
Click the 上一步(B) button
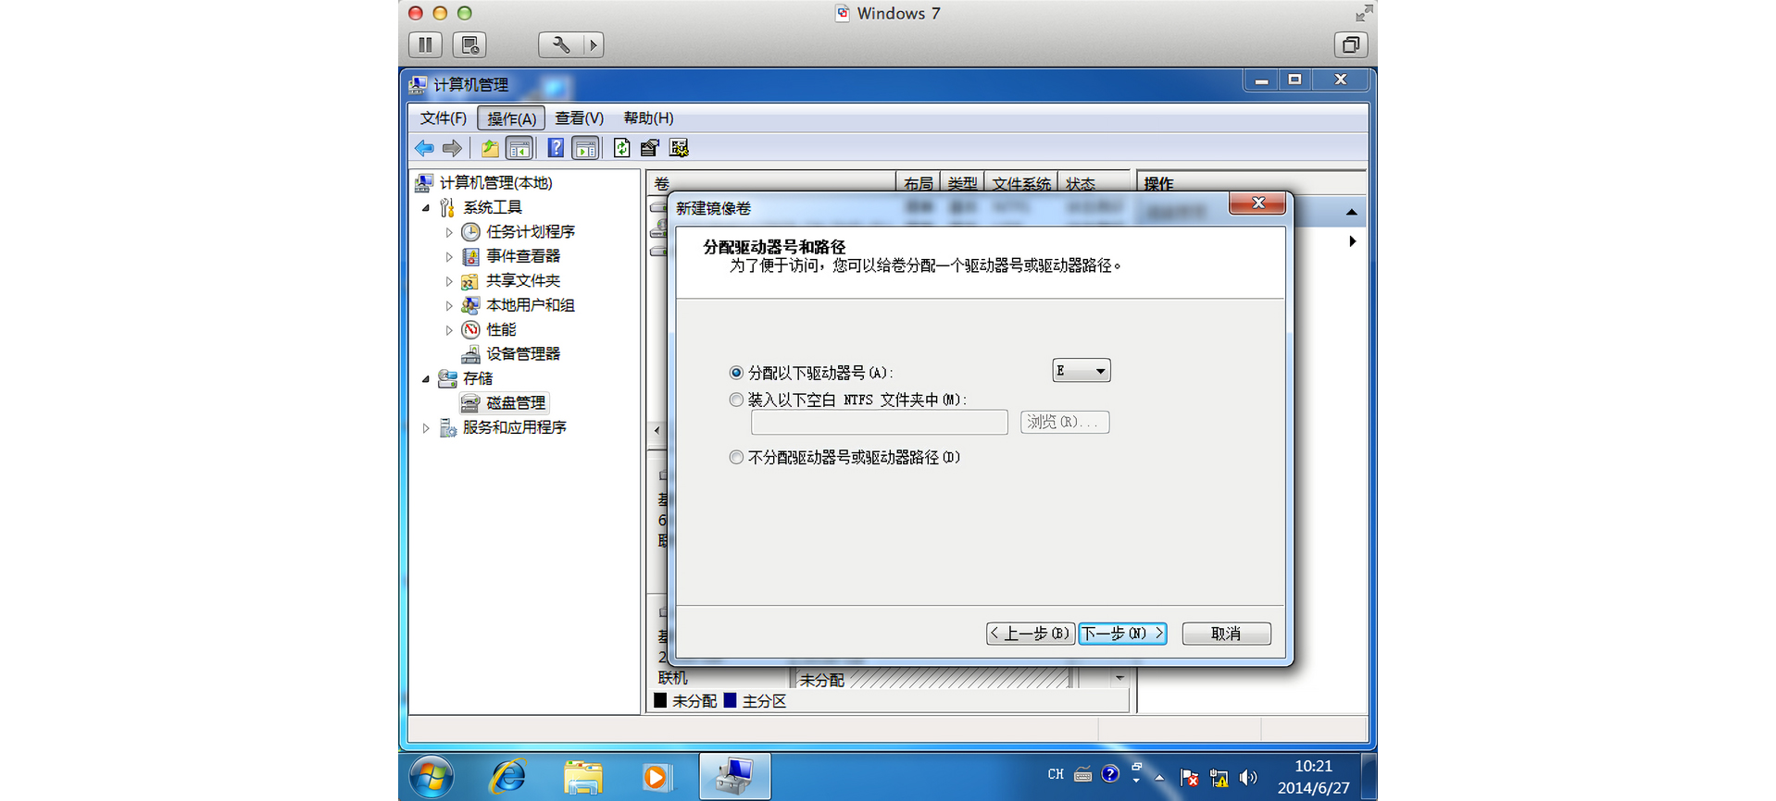pos(1031,634)
